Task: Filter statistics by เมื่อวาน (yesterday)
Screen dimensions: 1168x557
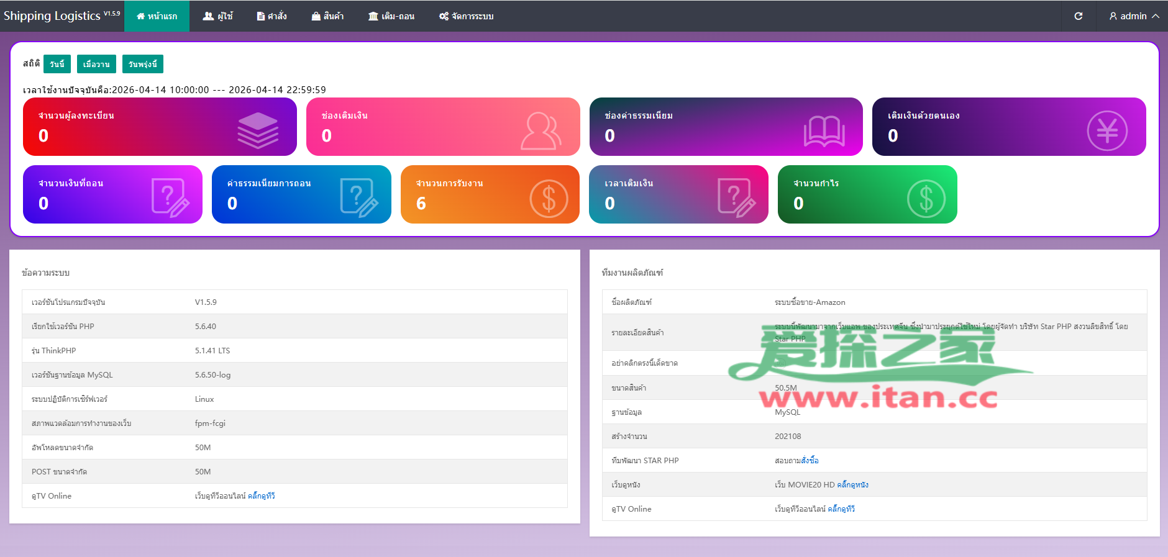Action: pos(96,64)
